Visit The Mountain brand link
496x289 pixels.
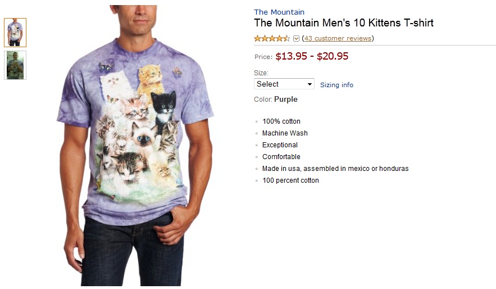click(x=279, y=12)
